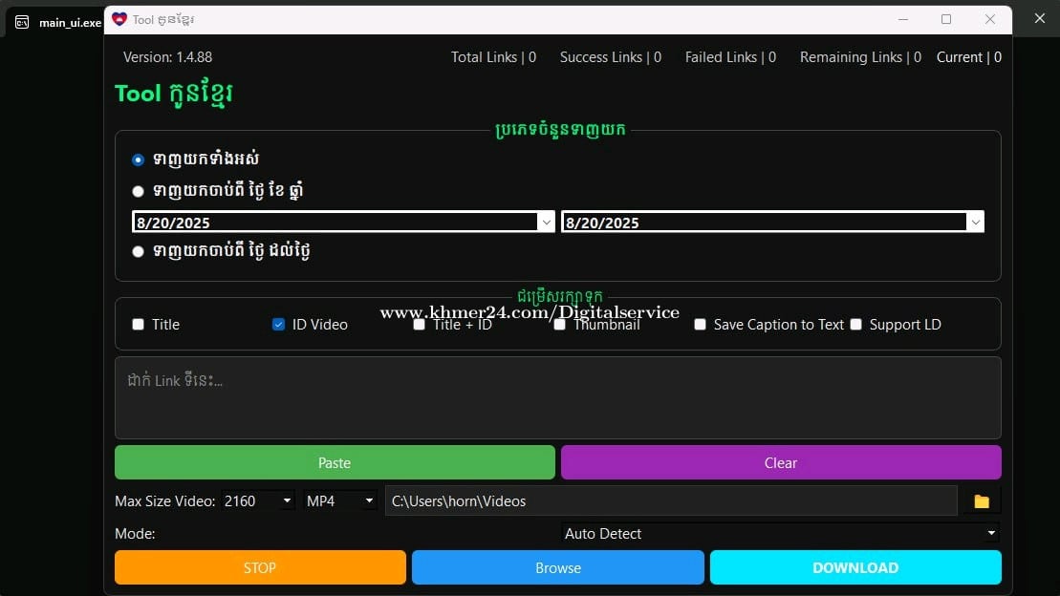Open the right end date dropdown
Screen dimensions: 1060x596
coord(975,223)
